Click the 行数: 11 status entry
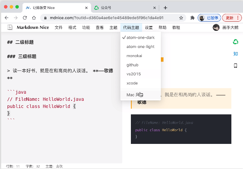Screen dimensions: 243x169 tap(13, 166)
